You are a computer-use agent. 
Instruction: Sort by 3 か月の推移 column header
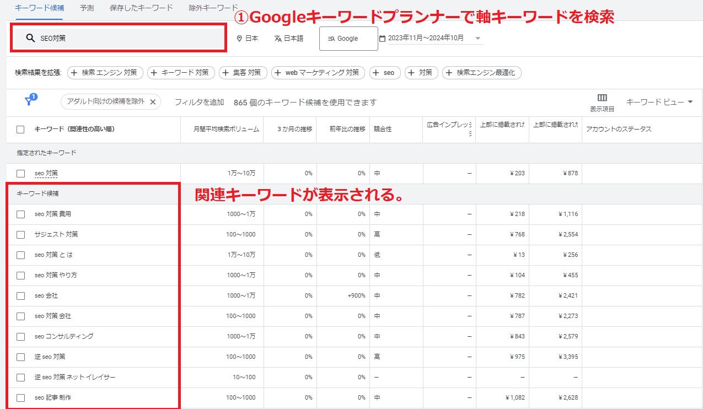(x=295, y=130)
